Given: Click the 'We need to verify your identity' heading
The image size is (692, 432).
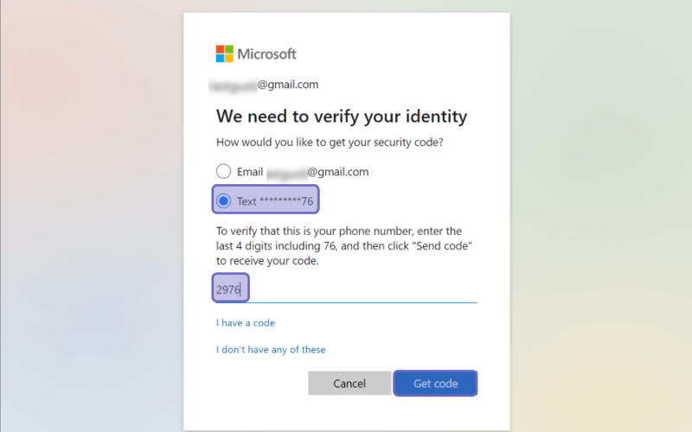Looking at the screenshot, I should (342, 117).
